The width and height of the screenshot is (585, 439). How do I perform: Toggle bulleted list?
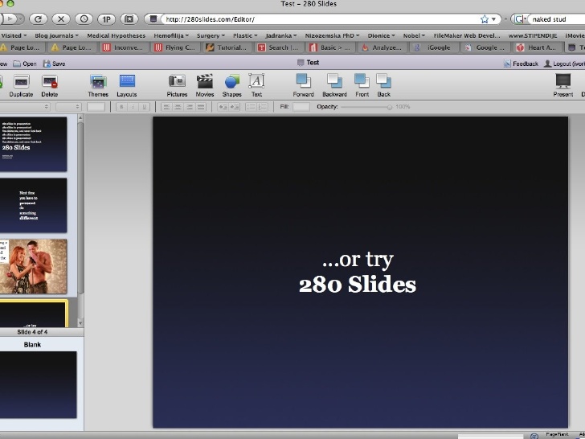coord(251,107)
